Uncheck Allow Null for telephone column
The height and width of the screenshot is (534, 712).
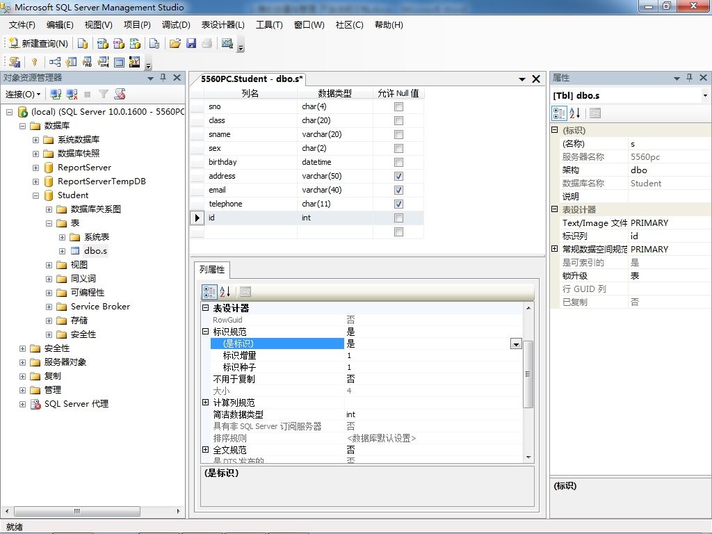[398, 204]
